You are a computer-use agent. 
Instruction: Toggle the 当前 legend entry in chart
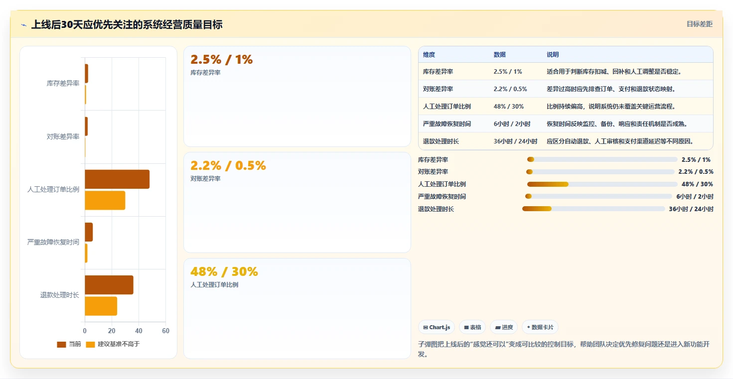[x=69, y=344]
